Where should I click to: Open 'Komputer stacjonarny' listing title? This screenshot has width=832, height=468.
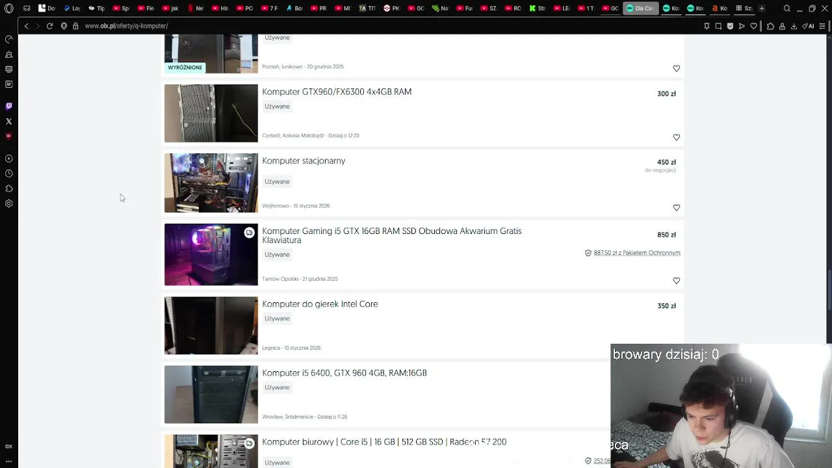coord(304,161)
